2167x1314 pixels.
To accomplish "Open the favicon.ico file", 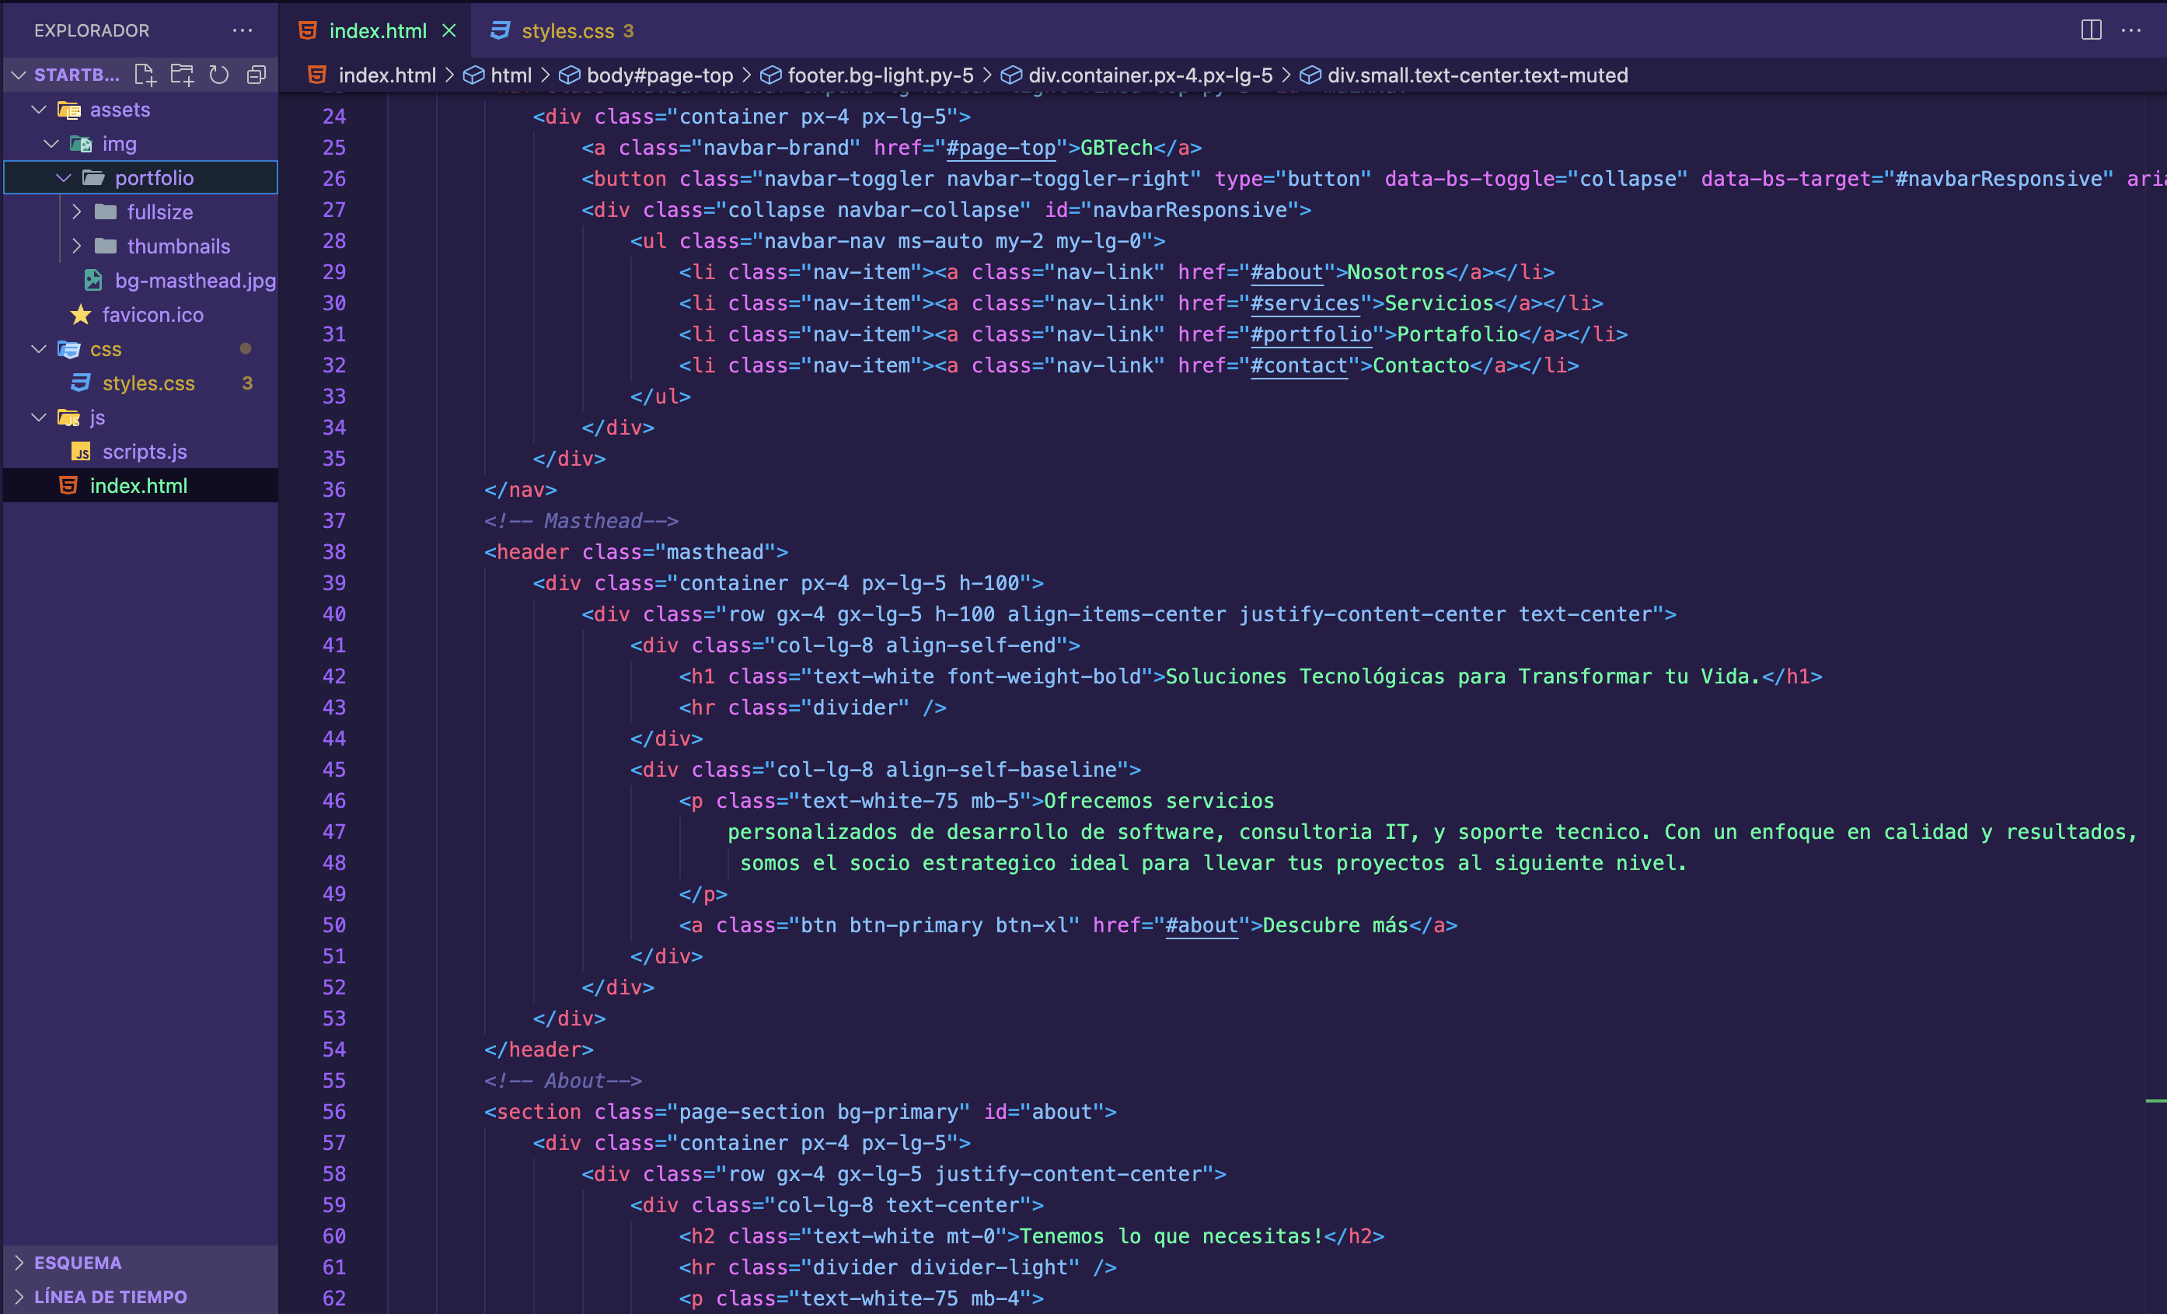I will (x=152, y=315).
